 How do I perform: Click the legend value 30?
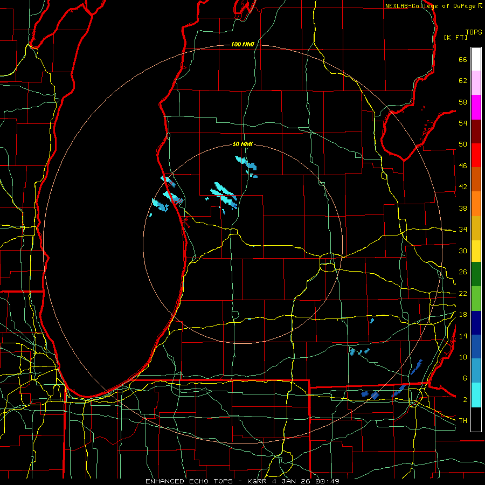coord(463,251)
